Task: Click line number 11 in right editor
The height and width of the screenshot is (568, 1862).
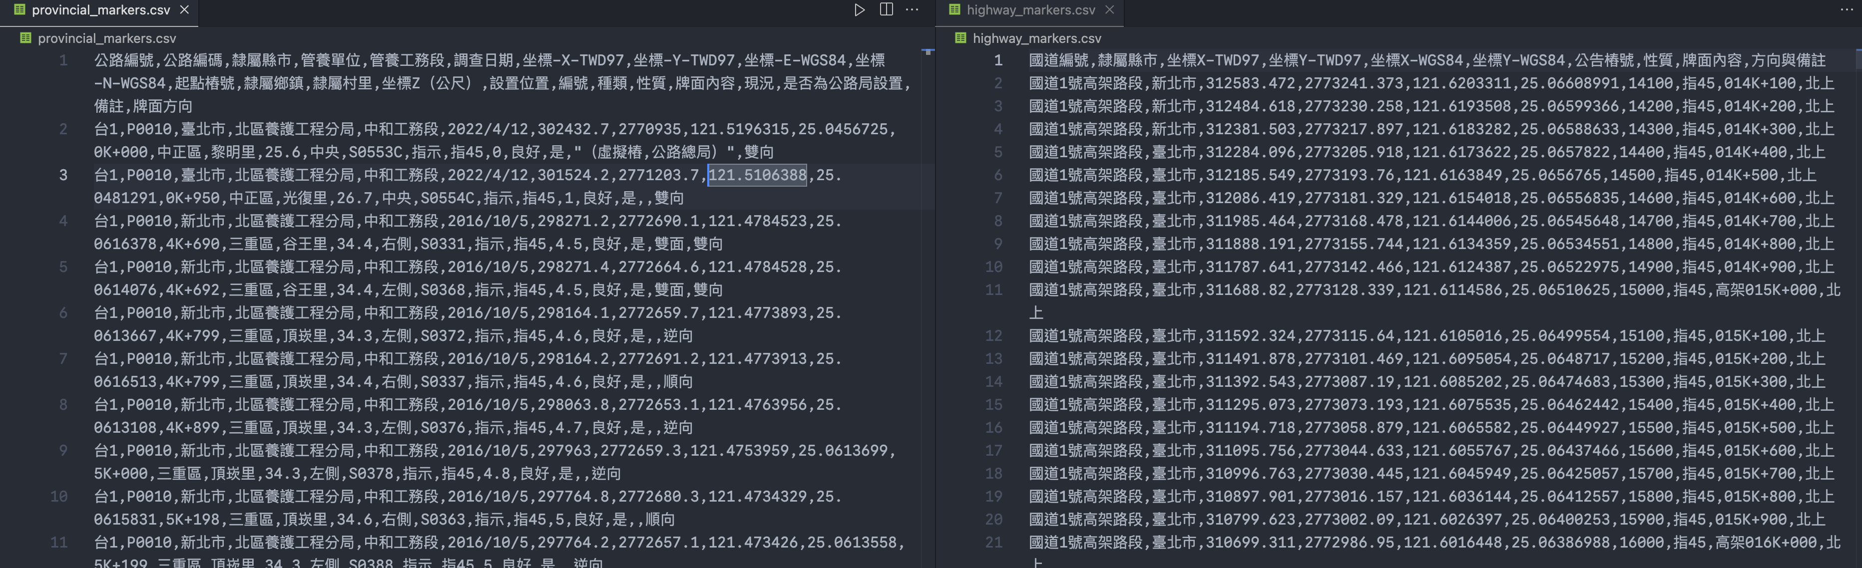Action: tap(994, 290)
